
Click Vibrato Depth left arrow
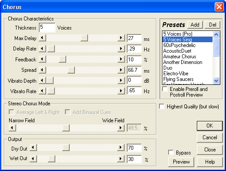pos(42,80)
